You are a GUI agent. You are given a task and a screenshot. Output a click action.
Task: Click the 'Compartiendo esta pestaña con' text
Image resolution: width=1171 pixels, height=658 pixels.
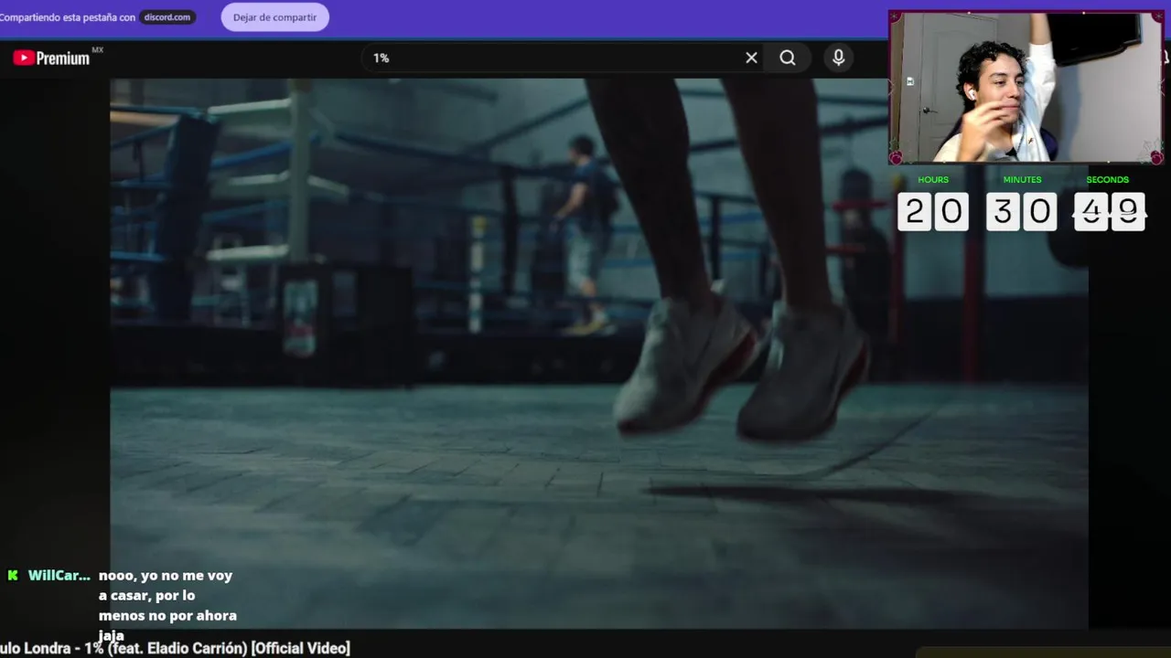pyautogui.click(x=68, y=17)
